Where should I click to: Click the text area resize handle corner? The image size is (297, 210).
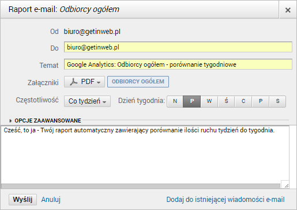pyautogui.click(x=286, y=185)
